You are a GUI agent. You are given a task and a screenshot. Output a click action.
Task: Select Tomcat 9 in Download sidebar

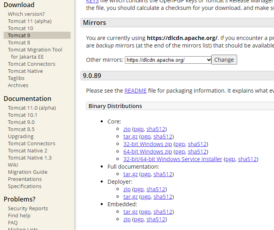37,35
